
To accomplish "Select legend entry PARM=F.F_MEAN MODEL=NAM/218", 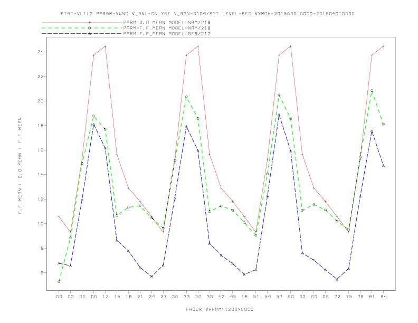I will pos(167,28).
